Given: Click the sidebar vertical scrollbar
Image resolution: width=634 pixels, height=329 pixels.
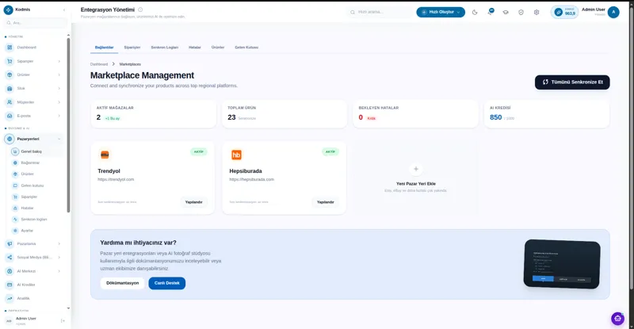Looking at the screenshot, I should pos(68,125).
